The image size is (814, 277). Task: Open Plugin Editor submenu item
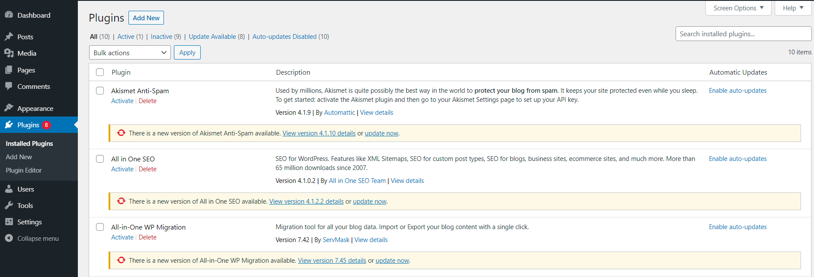point(24,170)
